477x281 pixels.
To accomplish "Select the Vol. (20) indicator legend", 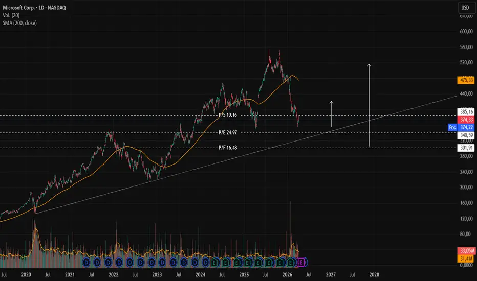I will coord(11,15).
